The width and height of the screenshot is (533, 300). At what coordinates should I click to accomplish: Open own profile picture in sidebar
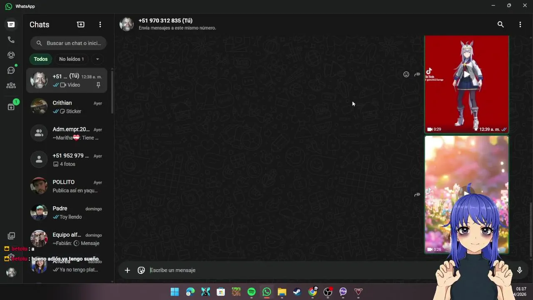click(x=11, y=272)
